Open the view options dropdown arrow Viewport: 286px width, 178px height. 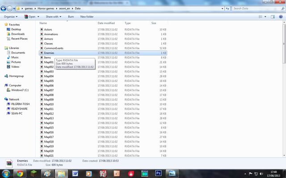[265, 17]
